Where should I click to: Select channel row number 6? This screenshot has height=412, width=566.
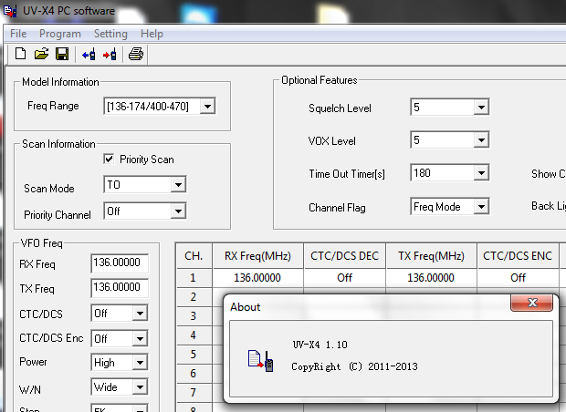(x=194, y=374)
